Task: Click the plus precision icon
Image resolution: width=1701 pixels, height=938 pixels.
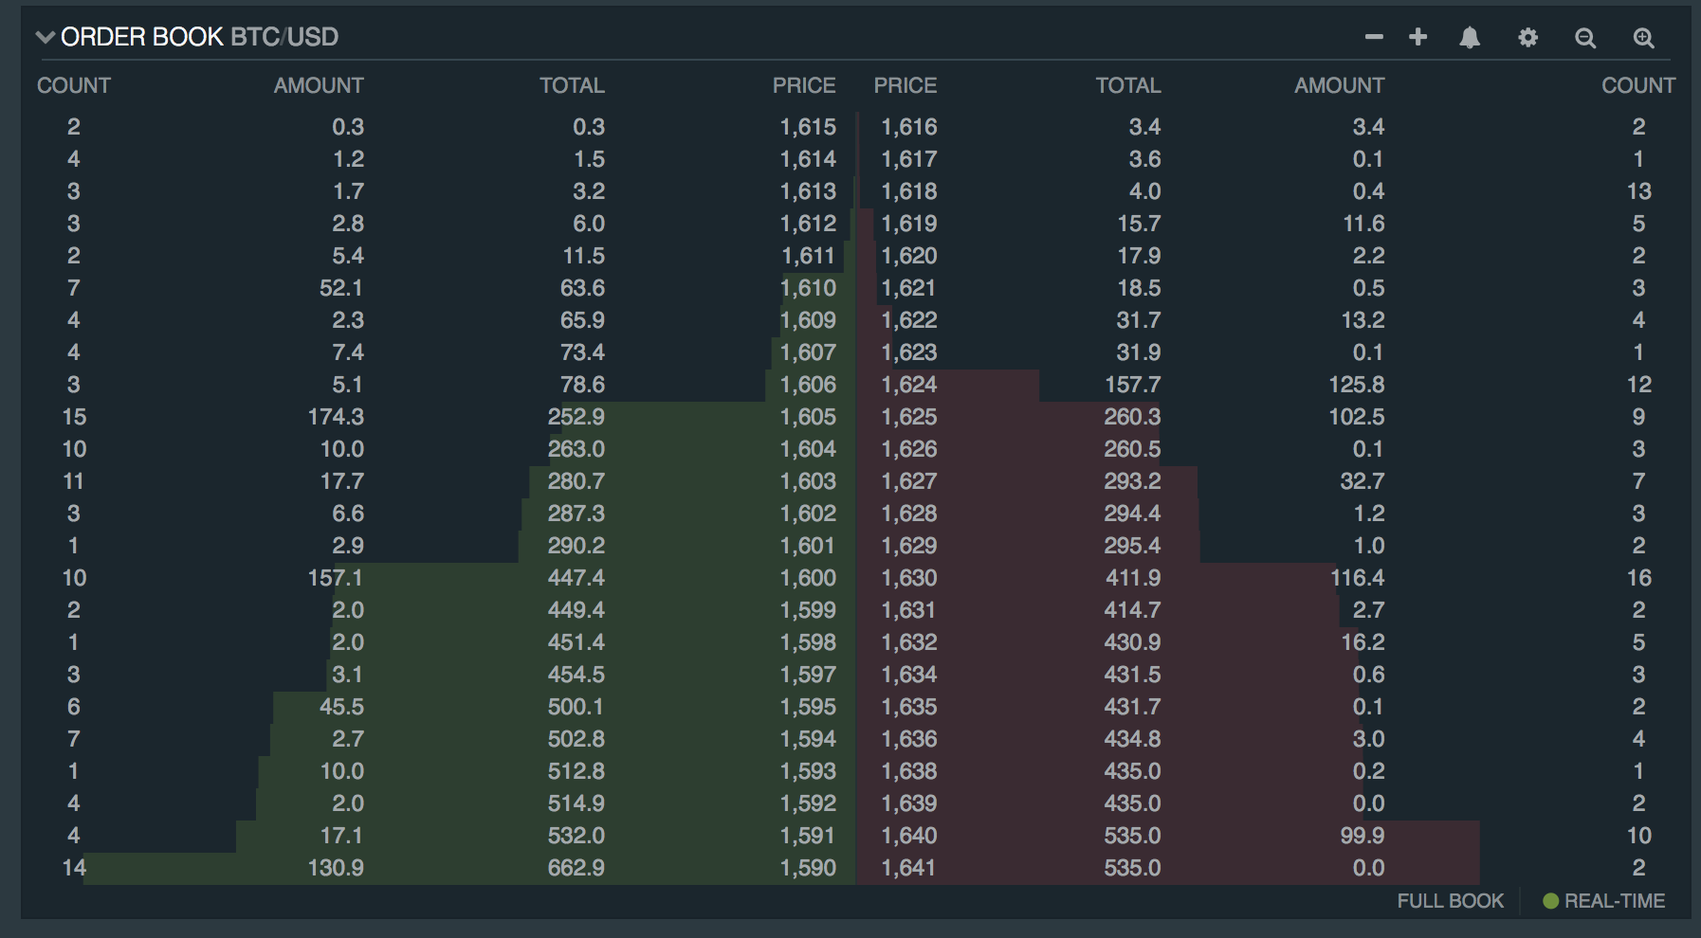Action: pyautogui.click(x=1418, y=37)
